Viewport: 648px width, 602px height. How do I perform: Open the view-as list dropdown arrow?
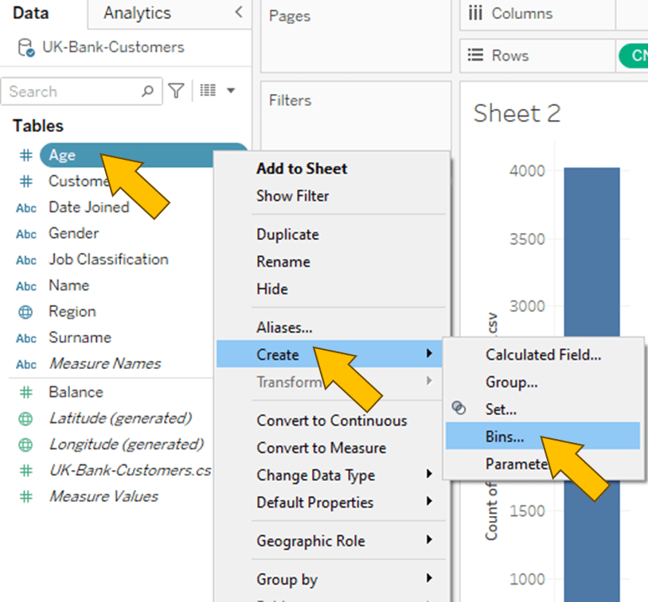point(231,91)
